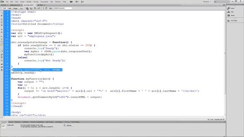Click the collapse full tag coding toolbar icon
The width and height of the screenshot is (244, 137).
[2, 19]
